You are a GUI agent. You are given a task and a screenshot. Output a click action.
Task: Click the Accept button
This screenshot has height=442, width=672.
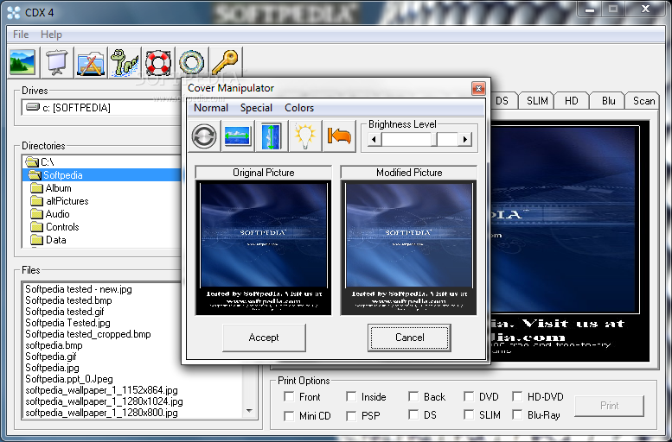[x=264, y=338]
